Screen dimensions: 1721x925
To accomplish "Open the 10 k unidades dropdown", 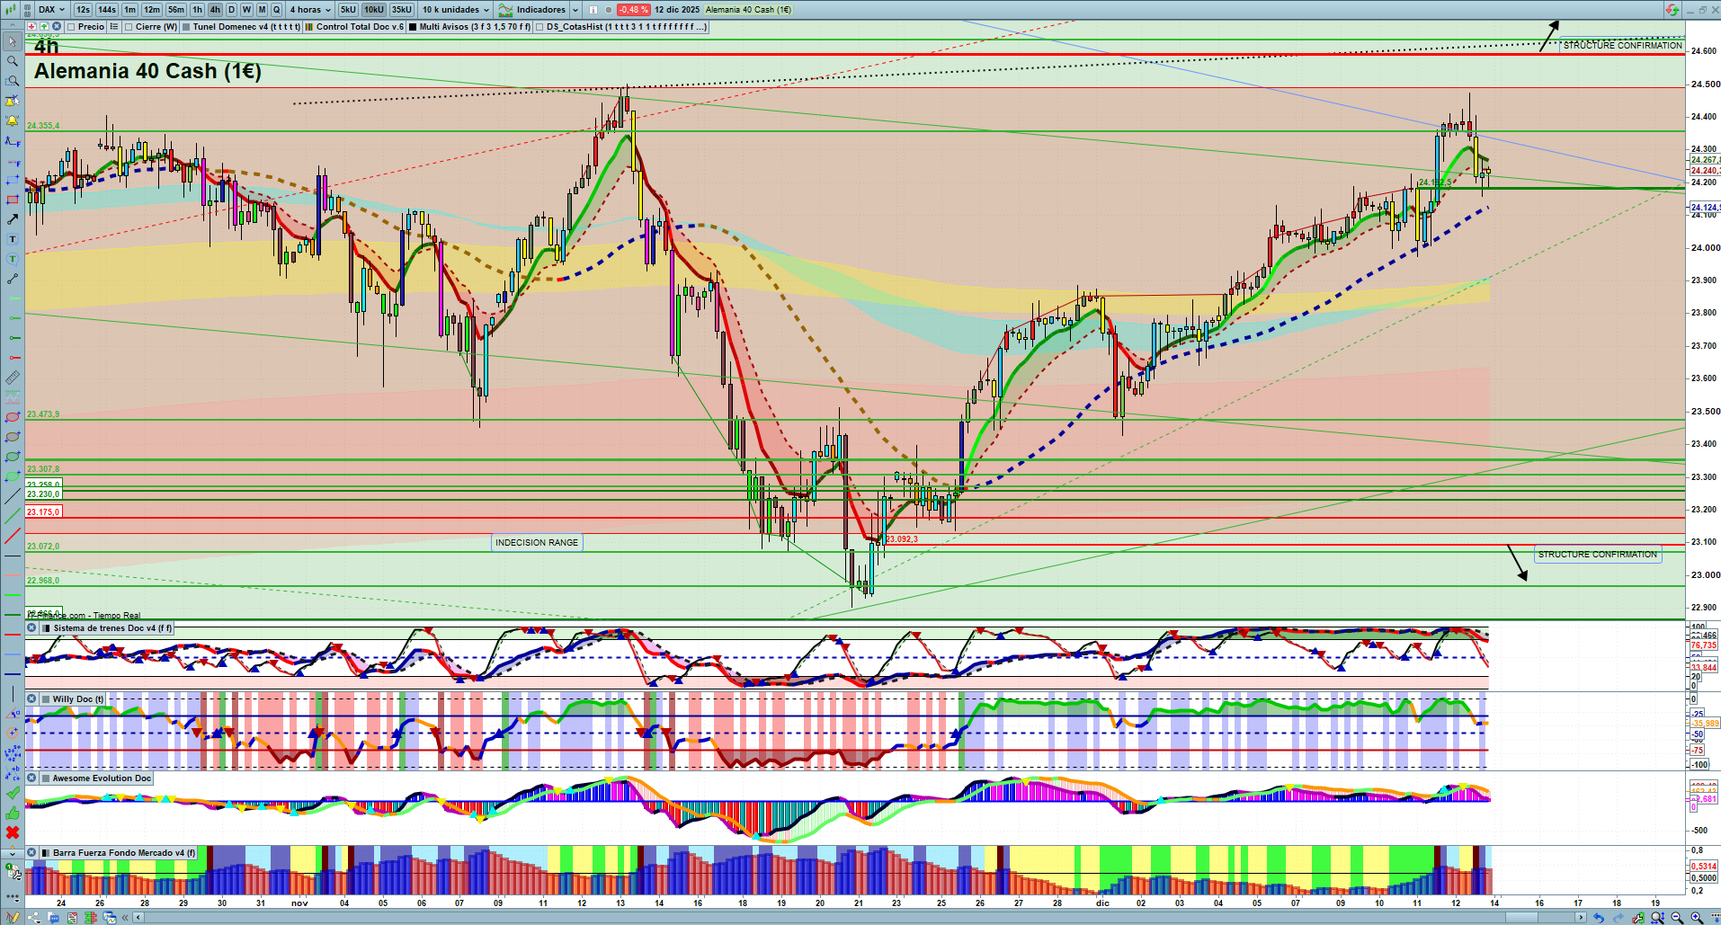I will coord(456,10).
